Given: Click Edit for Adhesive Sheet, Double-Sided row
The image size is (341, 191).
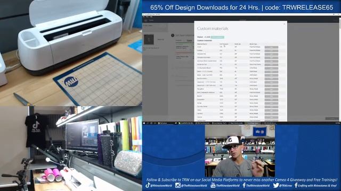Looking at the screenshot, I should tap(271, 61).
